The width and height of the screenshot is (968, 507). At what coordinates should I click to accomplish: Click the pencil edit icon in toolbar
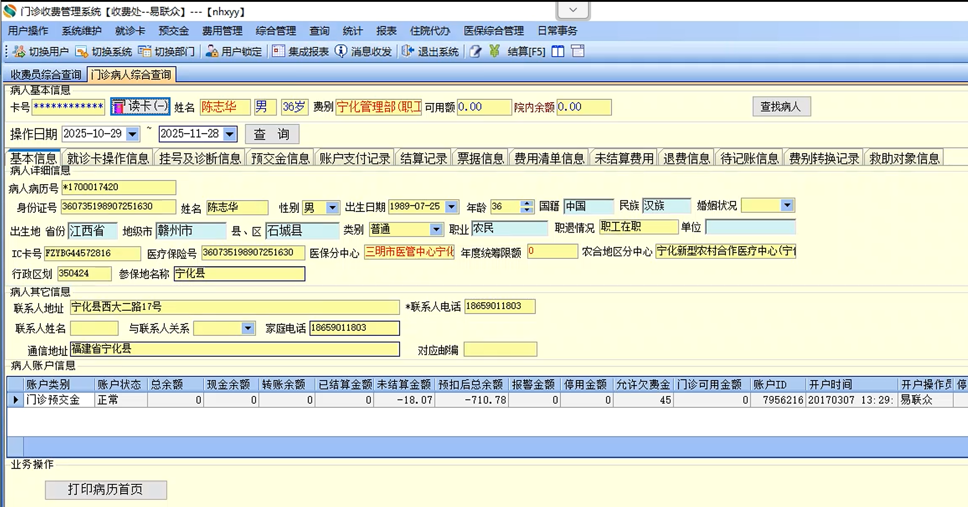point(475,52)
